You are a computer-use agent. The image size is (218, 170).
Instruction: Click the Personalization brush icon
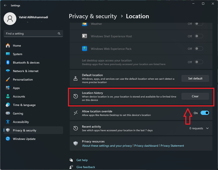click(8, 79)
